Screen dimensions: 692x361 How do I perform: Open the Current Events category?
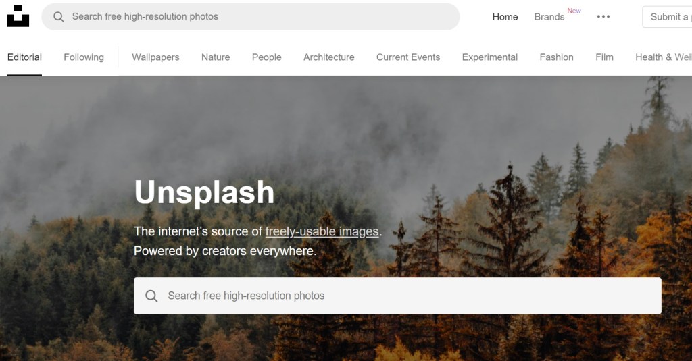coord(408,57)
